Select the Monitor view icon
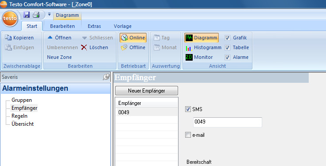 point(189,57)
